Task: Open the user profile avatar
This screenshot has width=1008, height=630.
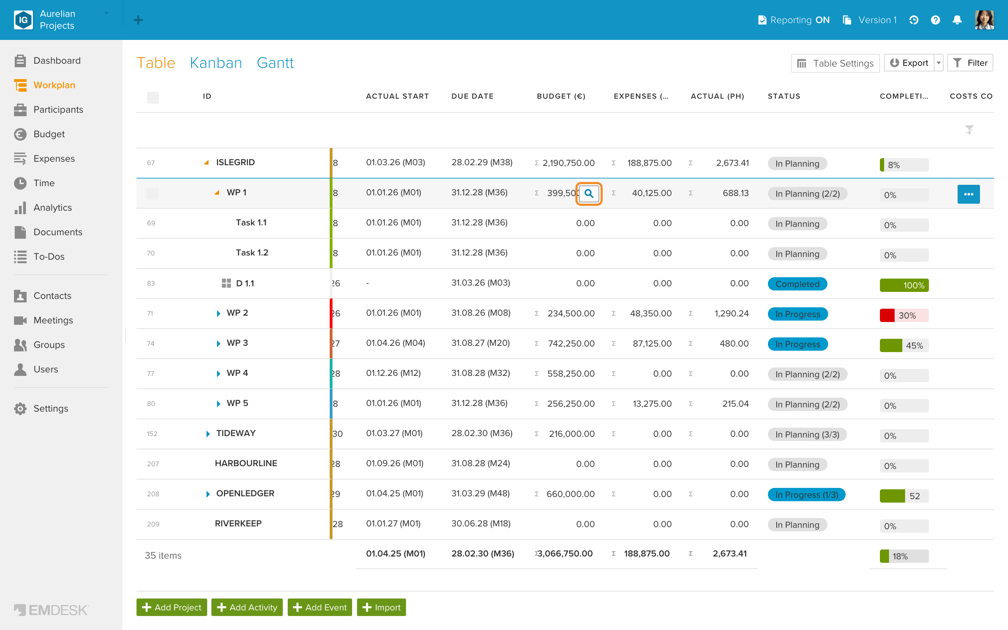Action: (984, 20)
